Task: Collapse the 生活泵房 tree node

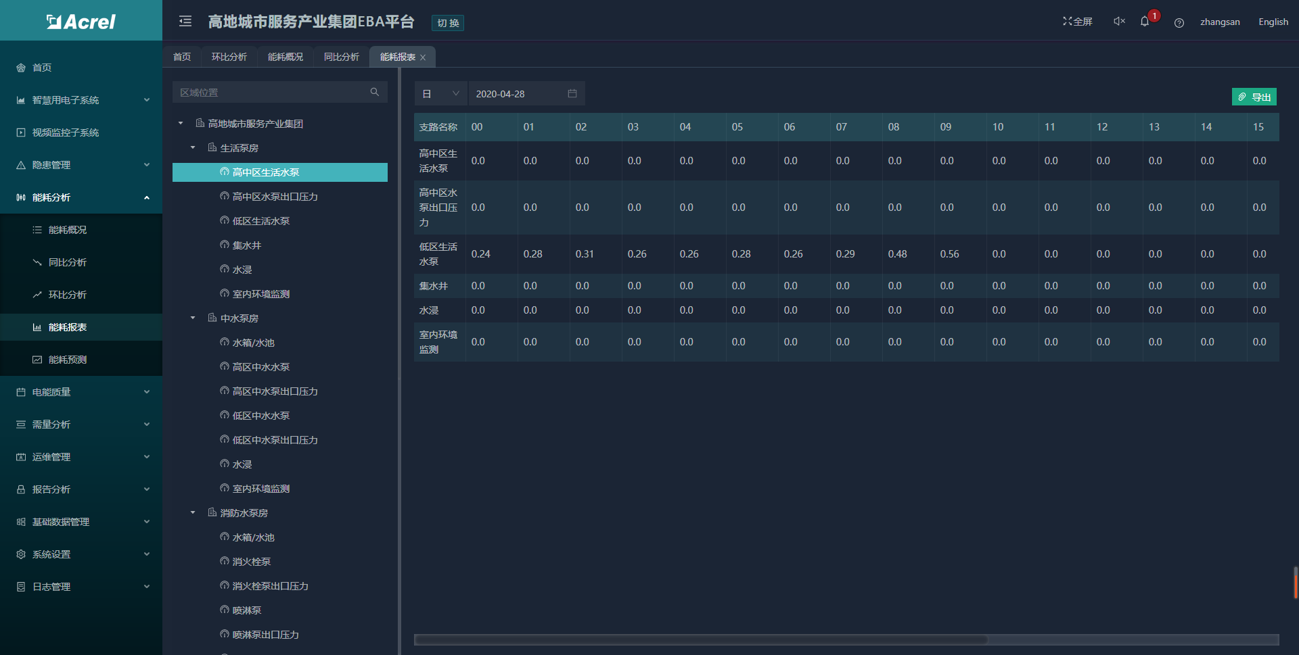Action: (193, 147)
